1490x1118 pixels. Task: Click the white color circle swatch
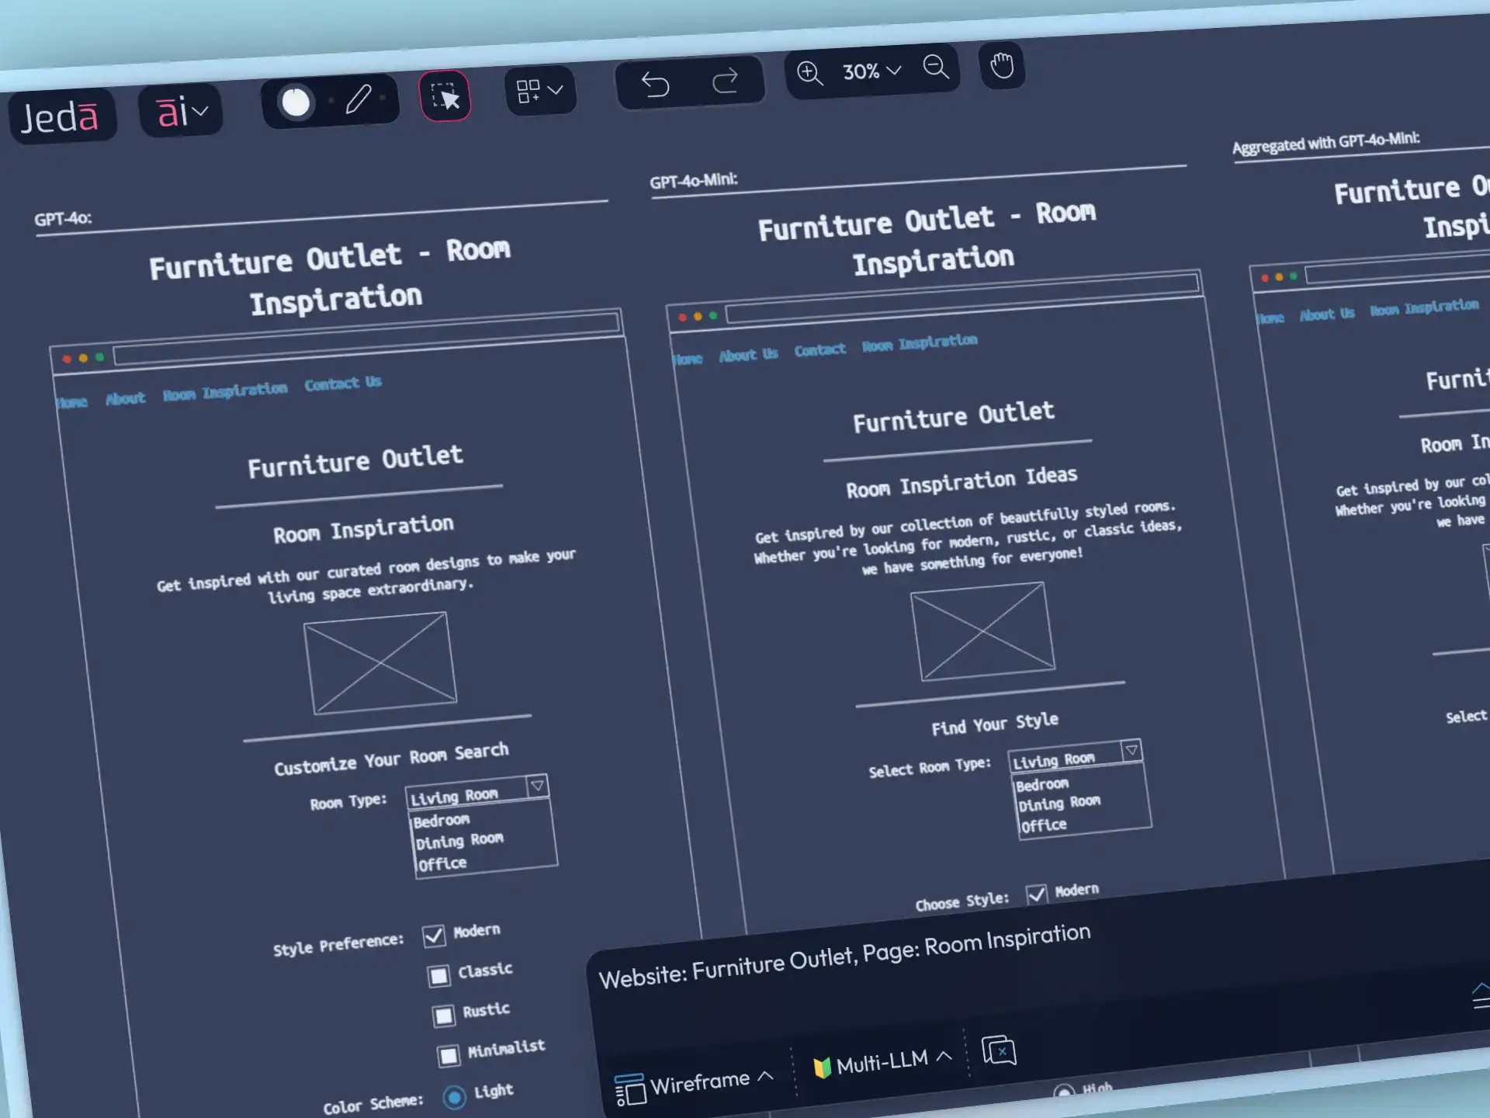(x=296, y=102)
